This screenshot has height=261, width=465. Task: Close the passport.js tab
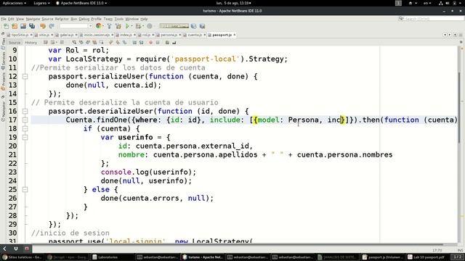pyautogui.click(x=235, y=35)
